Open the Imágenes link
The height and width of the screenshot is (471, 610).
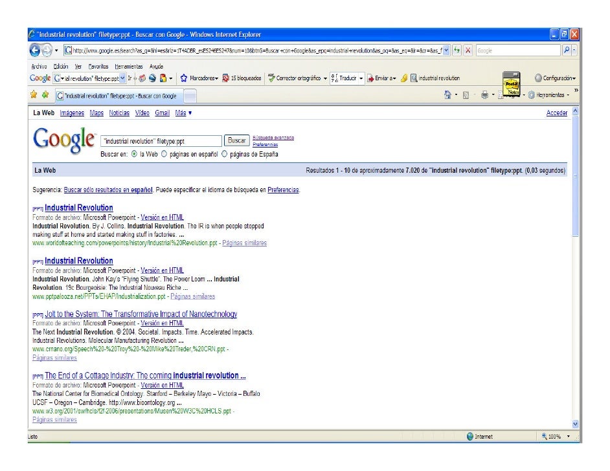72,113
